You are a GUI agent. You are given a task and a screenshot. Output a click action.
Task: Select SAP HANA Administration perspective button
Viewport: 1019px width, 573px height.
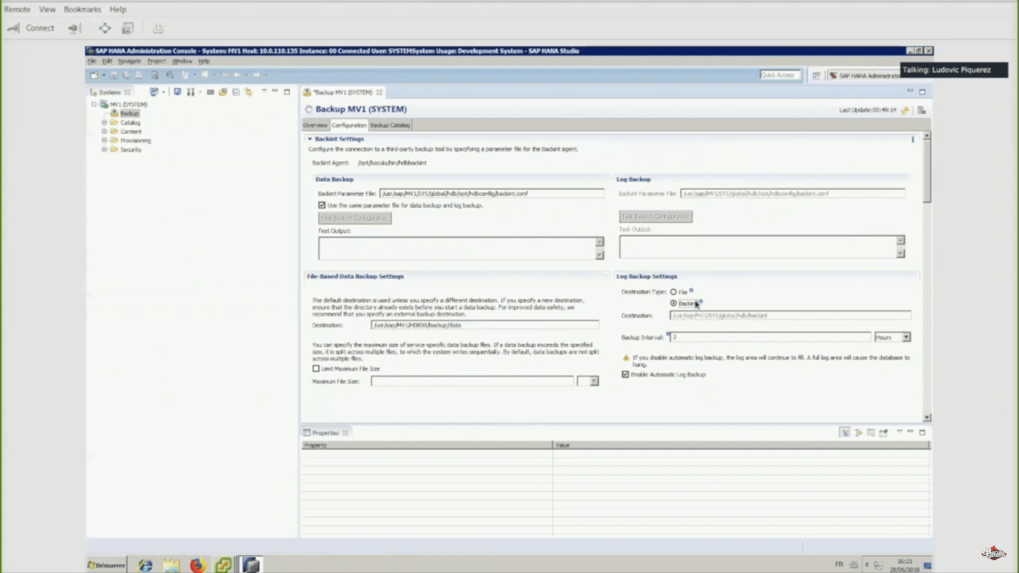(x=864, y=76)
